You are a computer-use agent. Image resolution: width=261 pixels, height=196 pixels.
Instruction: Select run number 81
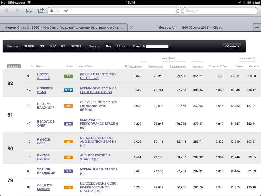pos(10,115)
